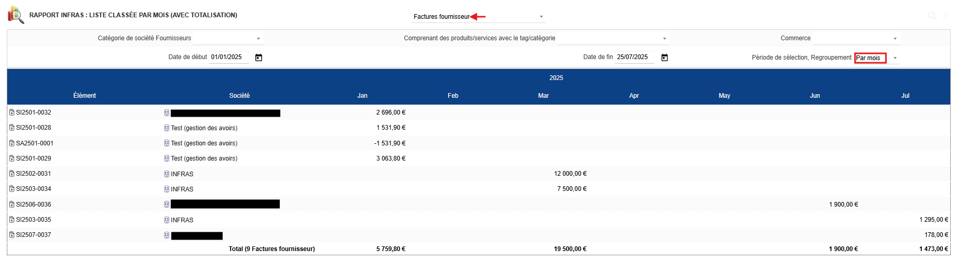This screenshot has width=956, height=272.
Task: Open the produits/services tag/catégorie dropdown
Action: coord(613,38)
